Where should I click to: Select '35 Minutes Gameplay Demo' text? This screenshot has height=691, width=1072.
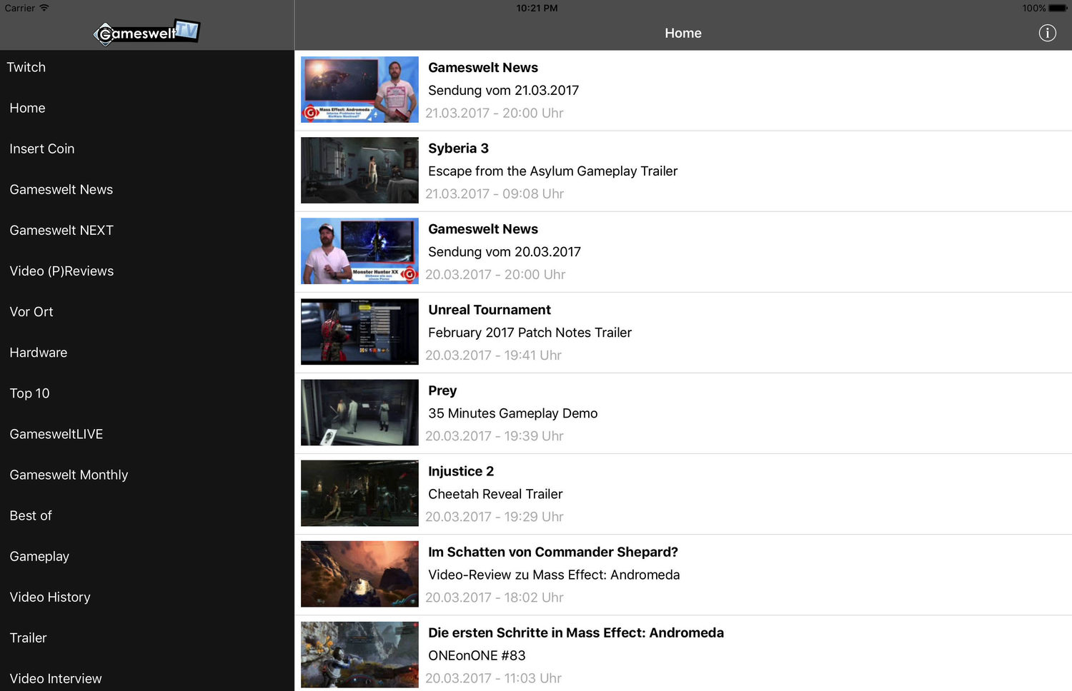tap(512, 413)
